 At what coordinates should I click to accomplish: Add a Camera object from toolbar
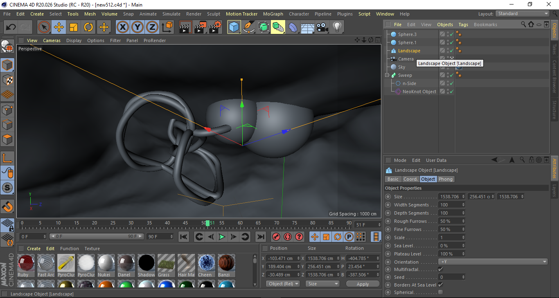point(322,27)
